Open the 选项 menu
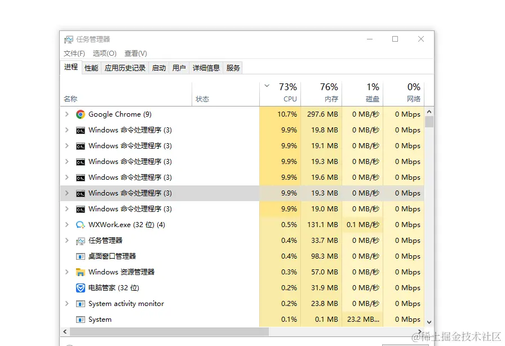This screenshot has height=346, width=505. pyautogui.click(x=104, y=54)
